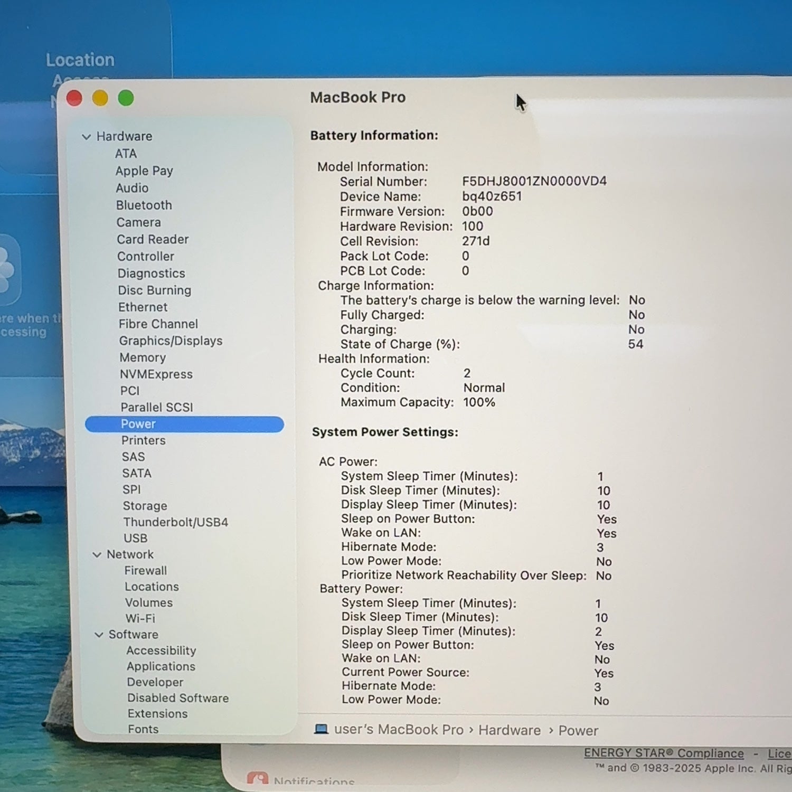
Task: Open Disabled Software entry
Action: coord(178,698)
